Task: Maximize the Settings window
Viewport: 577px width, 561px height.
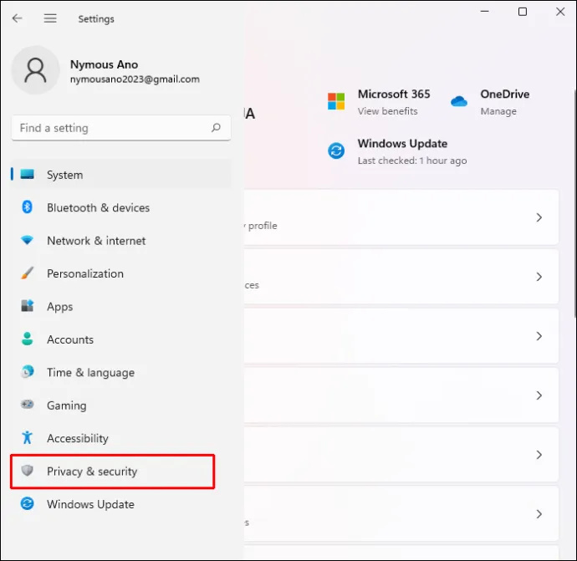Action: [523, 12]
